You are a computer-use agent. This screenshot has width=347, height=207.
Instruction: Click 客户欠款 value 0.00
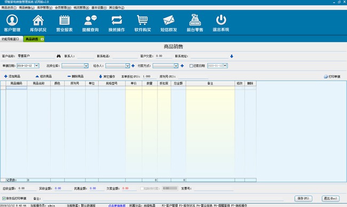(159, 56)
